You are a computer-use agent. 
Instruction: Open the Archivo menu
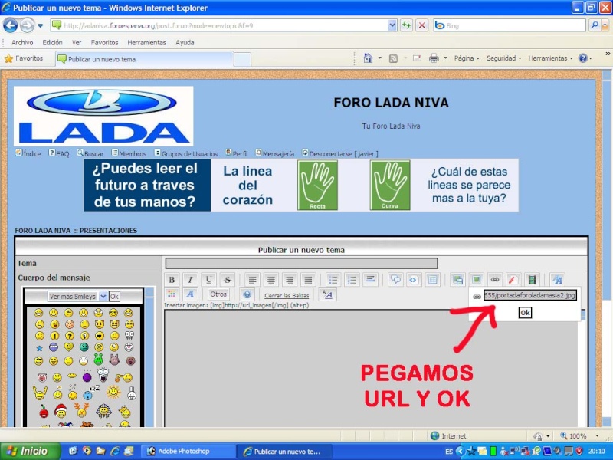22,43
